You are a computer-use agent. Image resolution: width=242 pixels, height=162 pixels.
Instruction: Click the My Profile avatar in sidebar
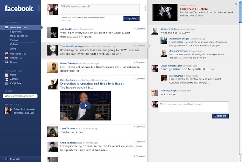pos(8,110)
